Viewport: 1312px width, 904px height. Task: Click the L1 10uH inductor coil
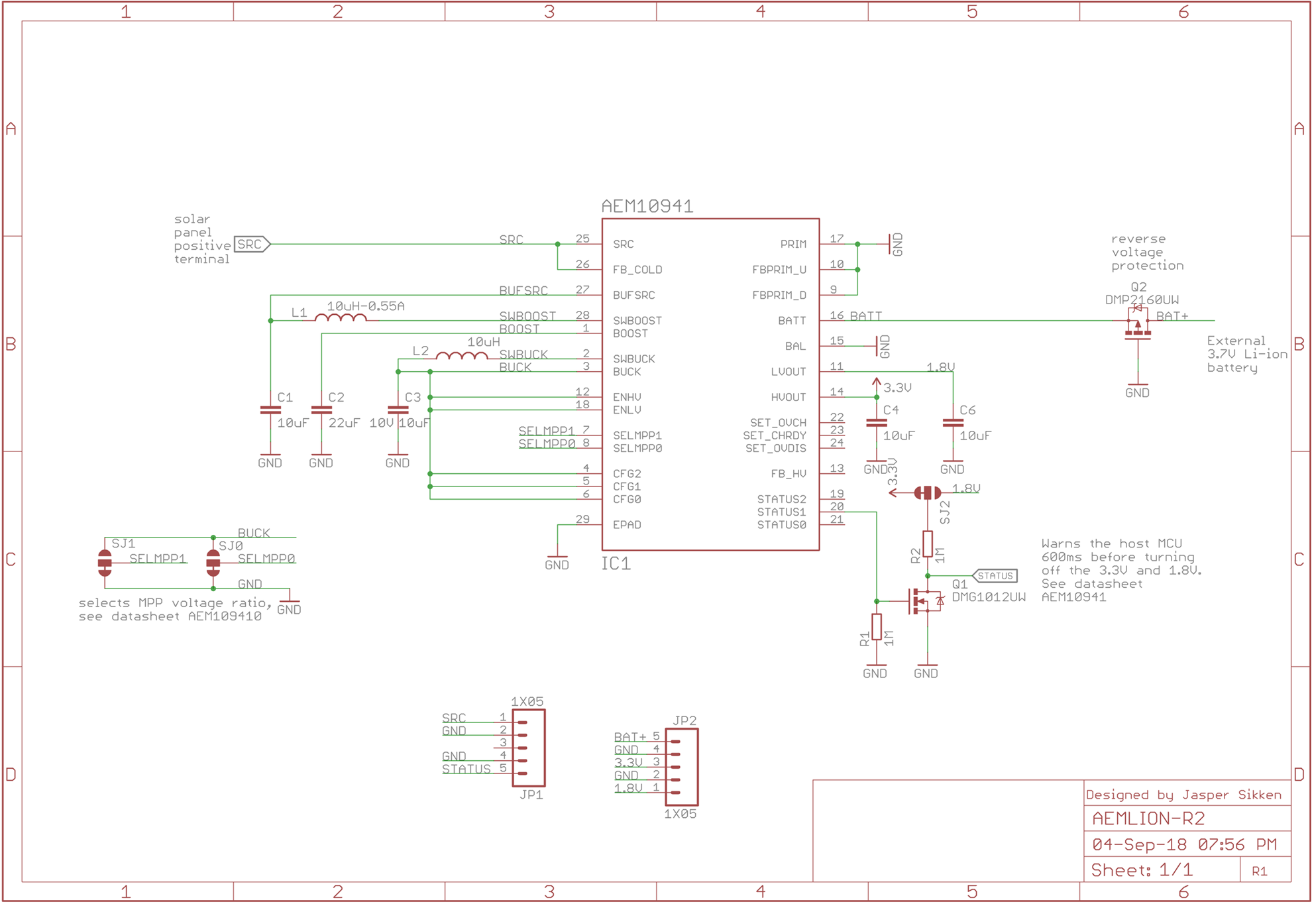[x=341, y=319]
